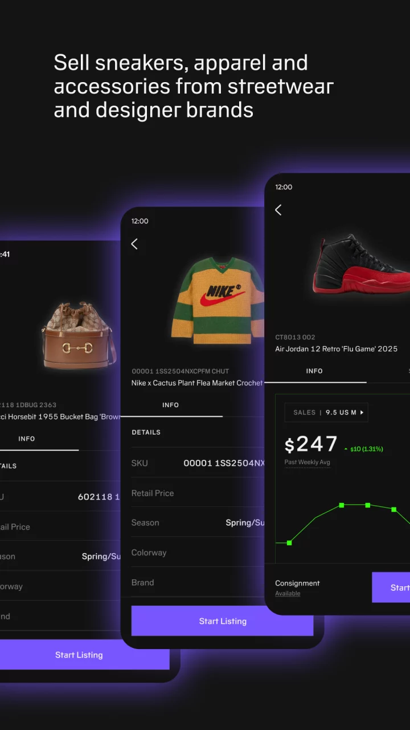Screen dimensions: 410x730
Task: Click Spring/Su season value on Gucci screen
Action: click(101, 557)
